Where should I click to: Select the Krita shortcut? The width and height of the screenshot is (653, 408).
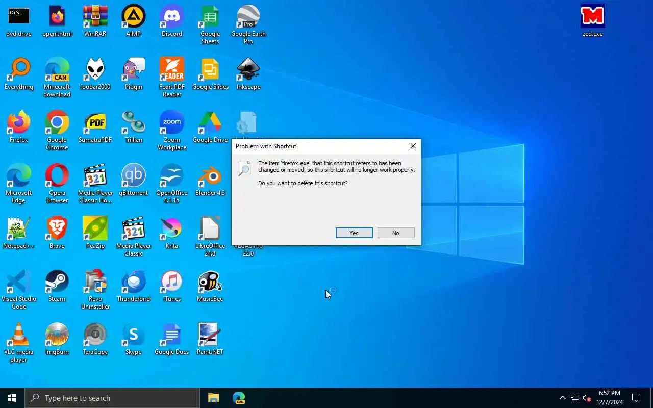pyautogui.click(x=172, y=234)
